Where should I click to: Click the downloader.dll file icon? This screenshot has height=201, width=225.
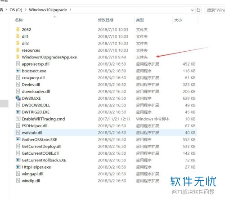[x=18, y=91]
